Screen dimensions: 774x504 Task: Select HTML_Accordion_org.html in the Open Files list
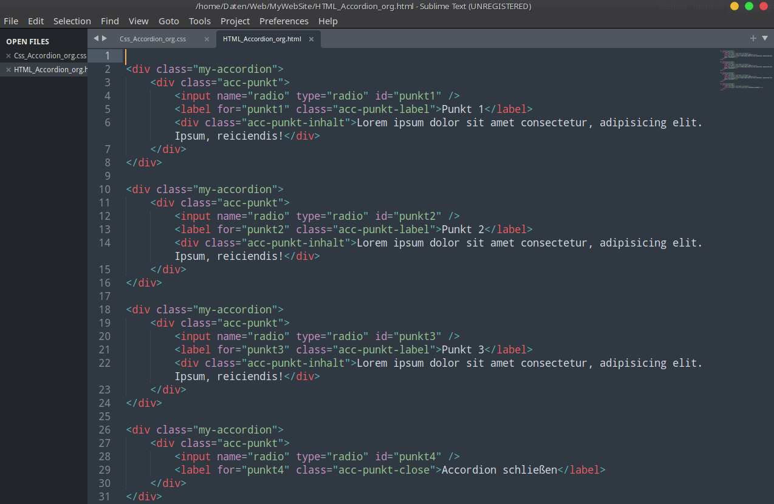point(50,70)
